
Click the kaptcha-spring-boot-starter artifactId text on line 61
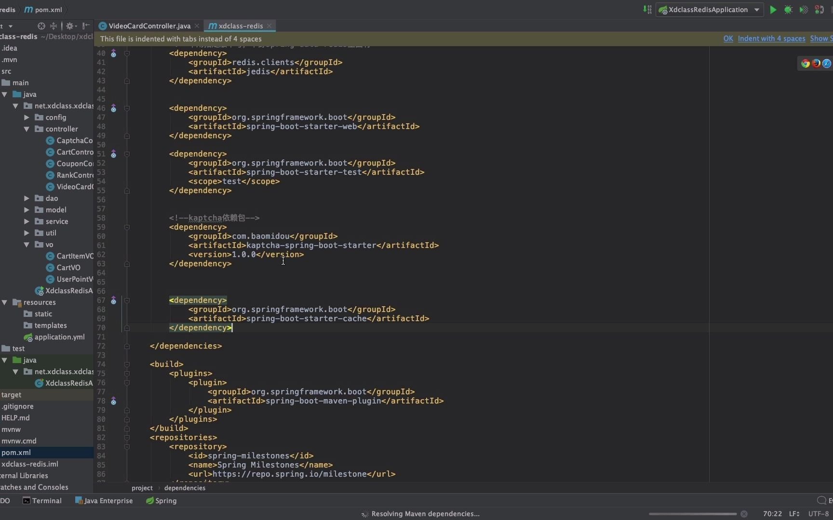pyautogui.click(x=311, y=246)
